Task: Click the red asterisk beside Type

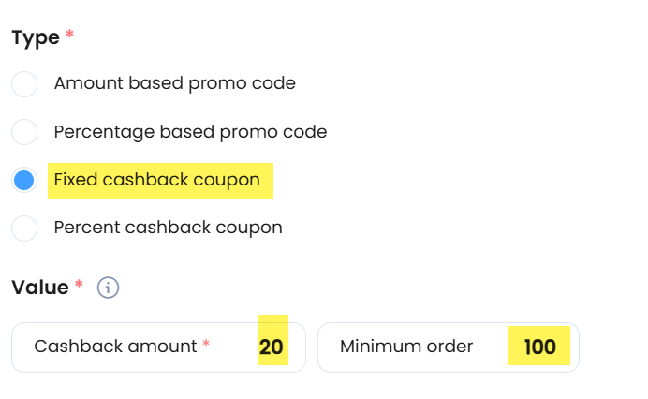Action: tap(70, 34)
